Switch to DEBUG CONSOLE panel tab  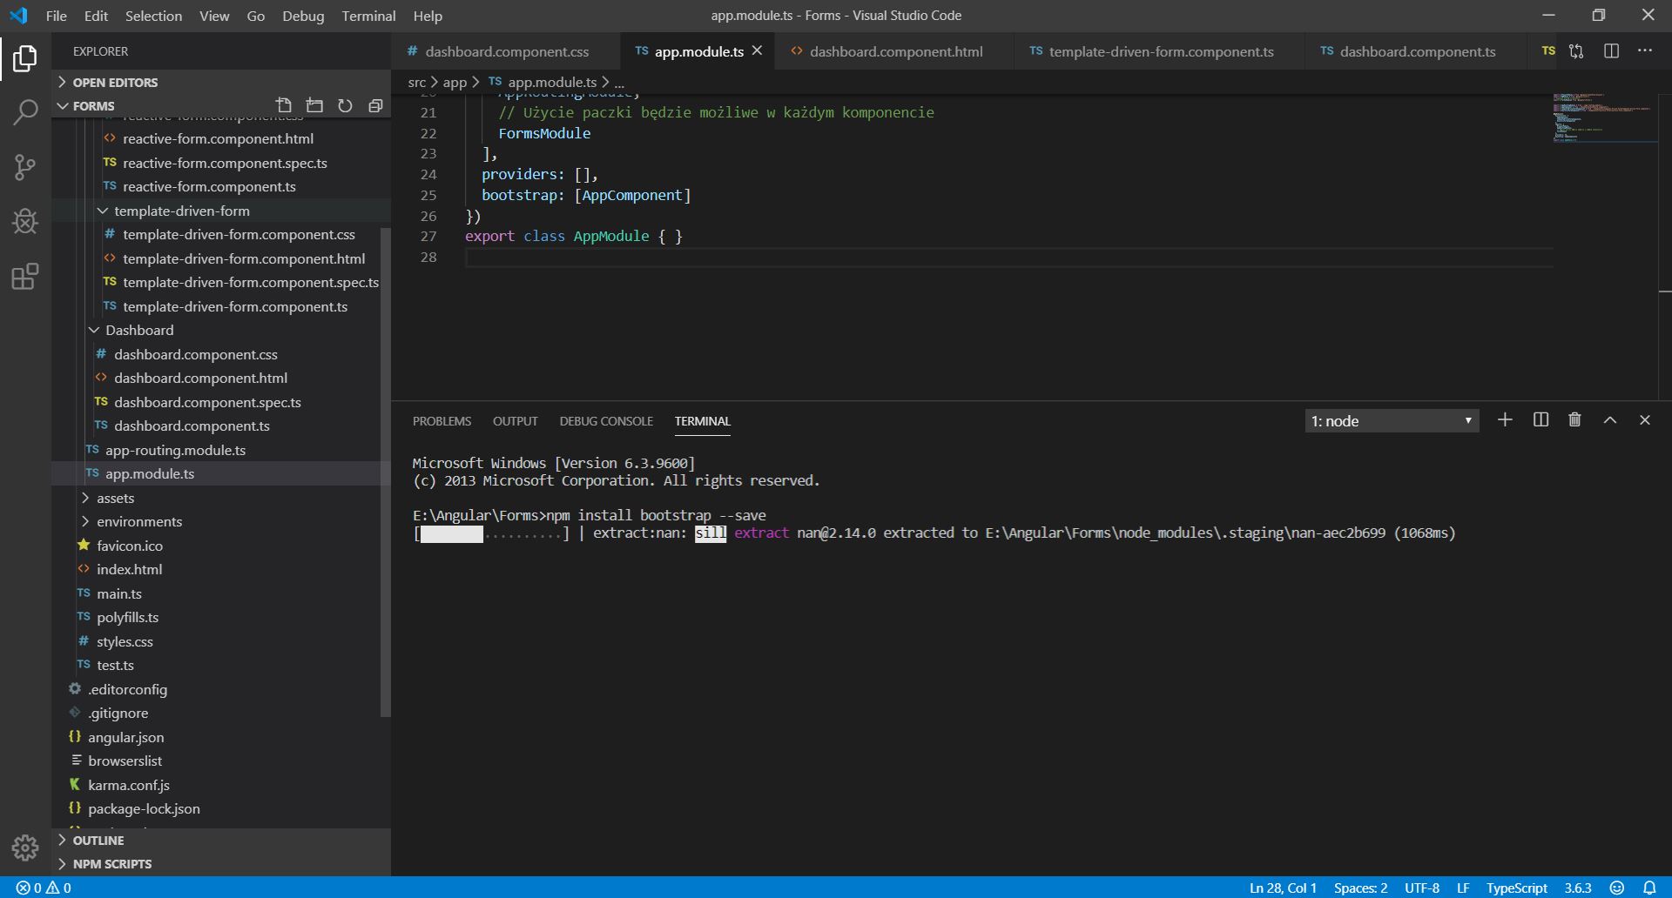(x=606, y=421)
